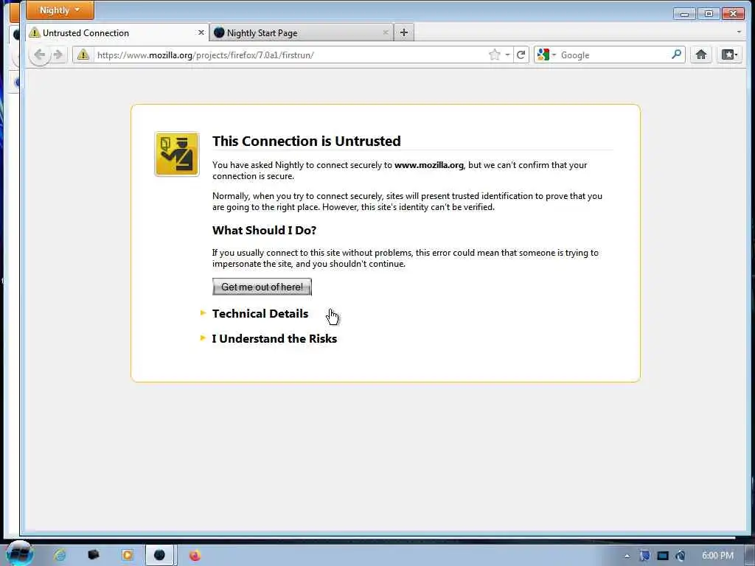
Task: Close the Nightly Start Page tab
Action: click(385, 32)
